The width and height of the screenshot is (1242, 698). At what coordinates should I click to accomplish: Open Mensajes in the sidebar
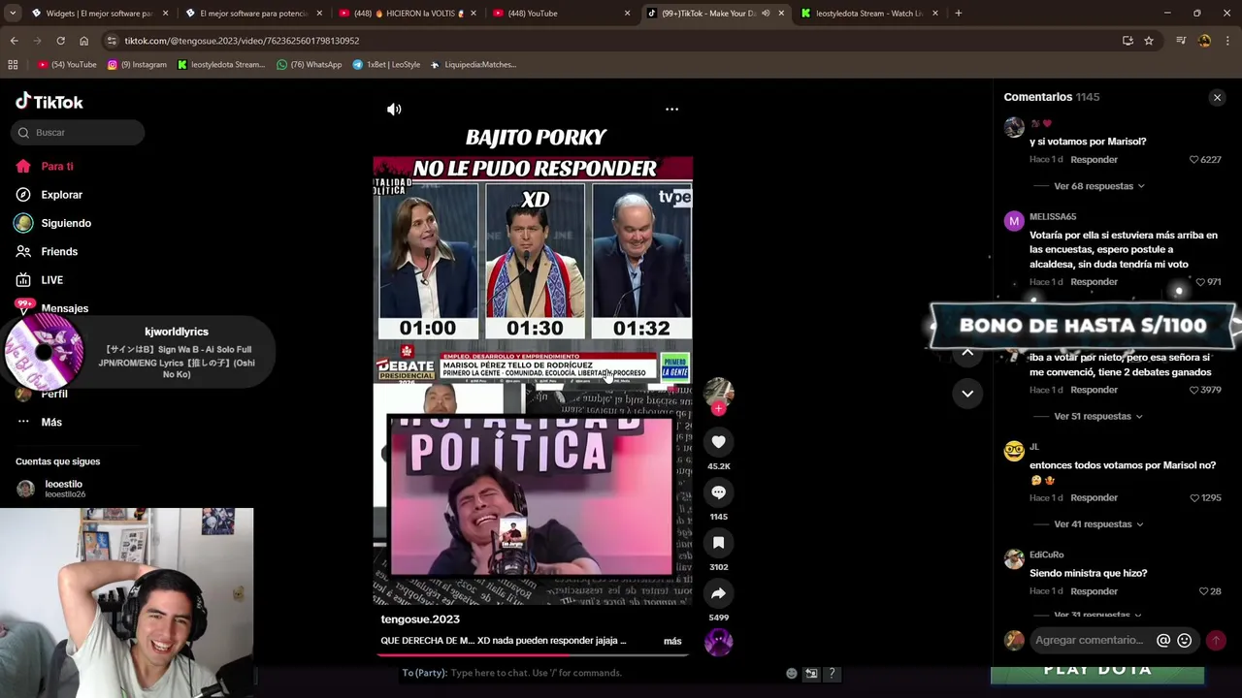[x=64, y=308]
